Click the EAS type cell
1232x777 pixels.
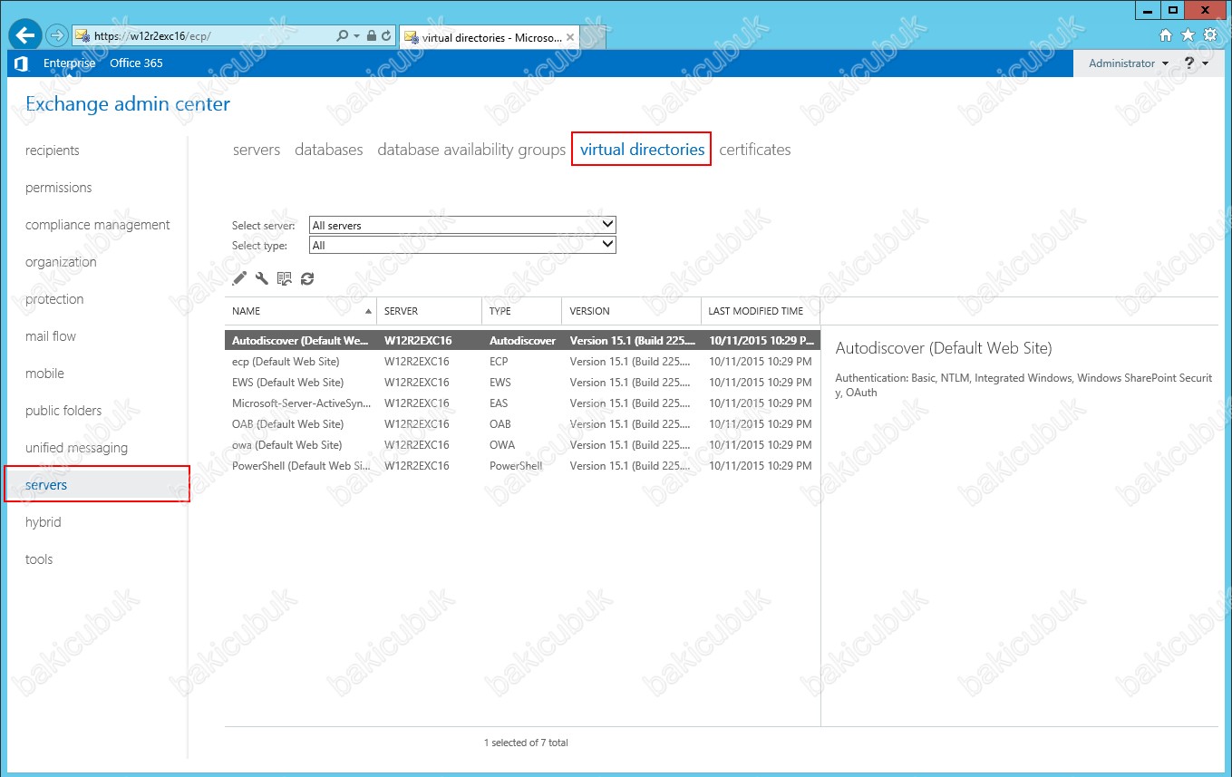(499, 403)
